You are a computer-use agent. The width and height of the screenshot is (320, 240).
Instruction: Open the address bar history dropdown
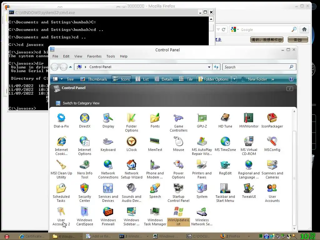tap(209, 67)
